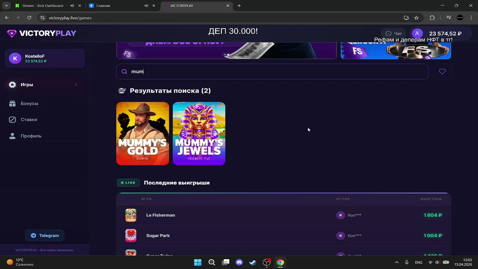Click the K avatar in sidebar
Image resolution: width=478 pixels, height=269 pixels.
click(x=15, y=58)
